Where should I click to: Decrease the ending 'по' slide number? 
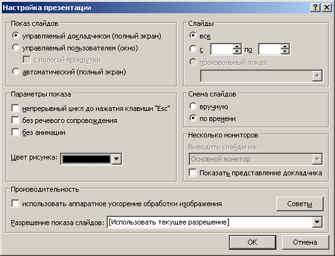coord(285,52)
